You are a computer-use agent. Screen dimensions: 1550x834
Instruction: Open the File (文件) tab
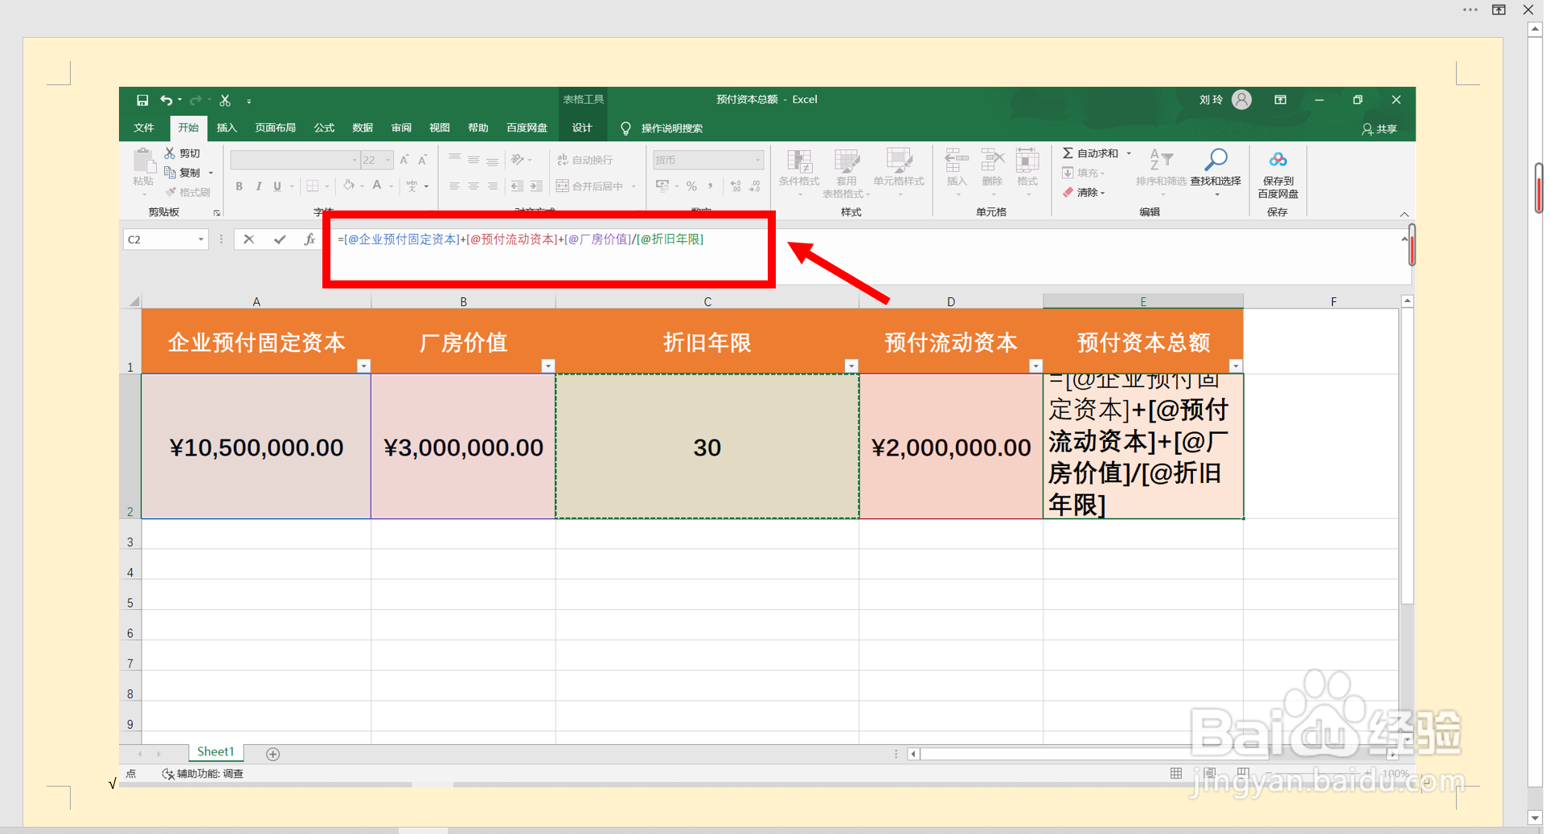[x=144, y=128]
